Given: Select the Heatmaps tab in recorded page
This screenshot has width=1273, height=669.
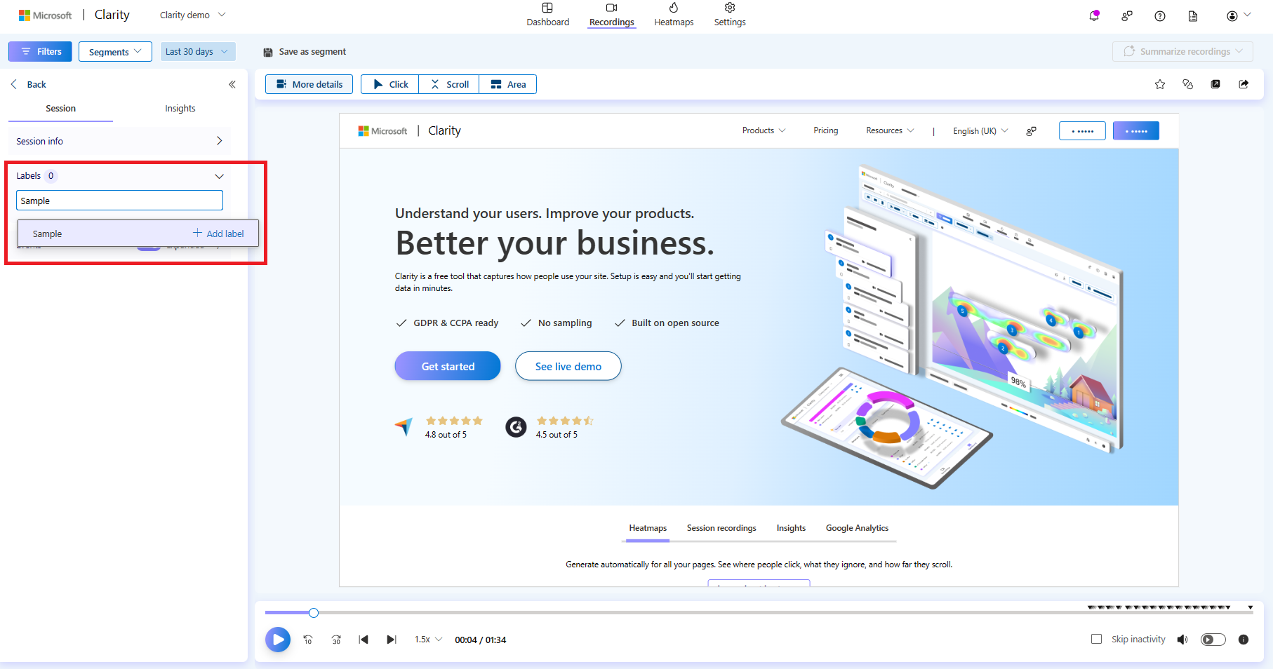Looking at the screenshot, I should click(x=648, y=528).
